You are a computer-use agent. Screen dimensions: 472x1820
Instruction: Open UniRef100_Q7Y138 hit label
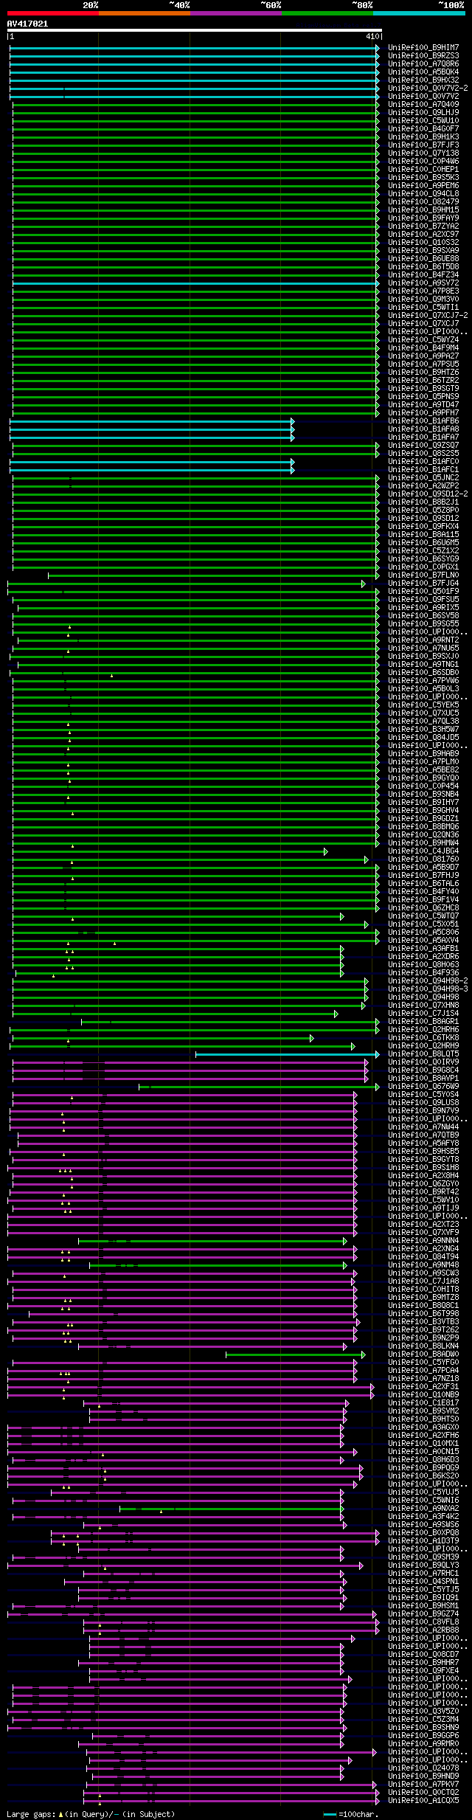423,153
